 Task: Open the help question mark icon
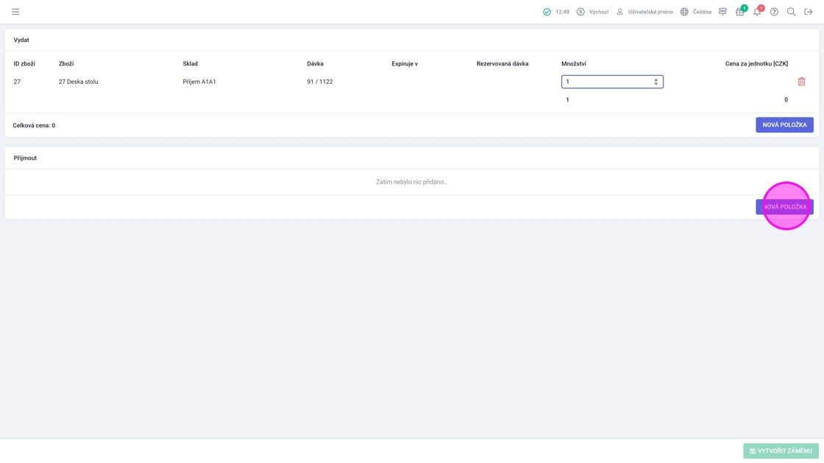pyautogui.click(x=774, y=12)
